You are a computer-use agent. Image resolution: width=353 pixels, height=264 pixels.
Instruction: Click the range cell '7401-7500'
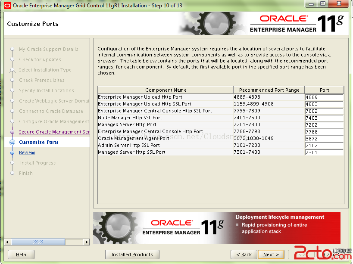(x=247, y=118)
